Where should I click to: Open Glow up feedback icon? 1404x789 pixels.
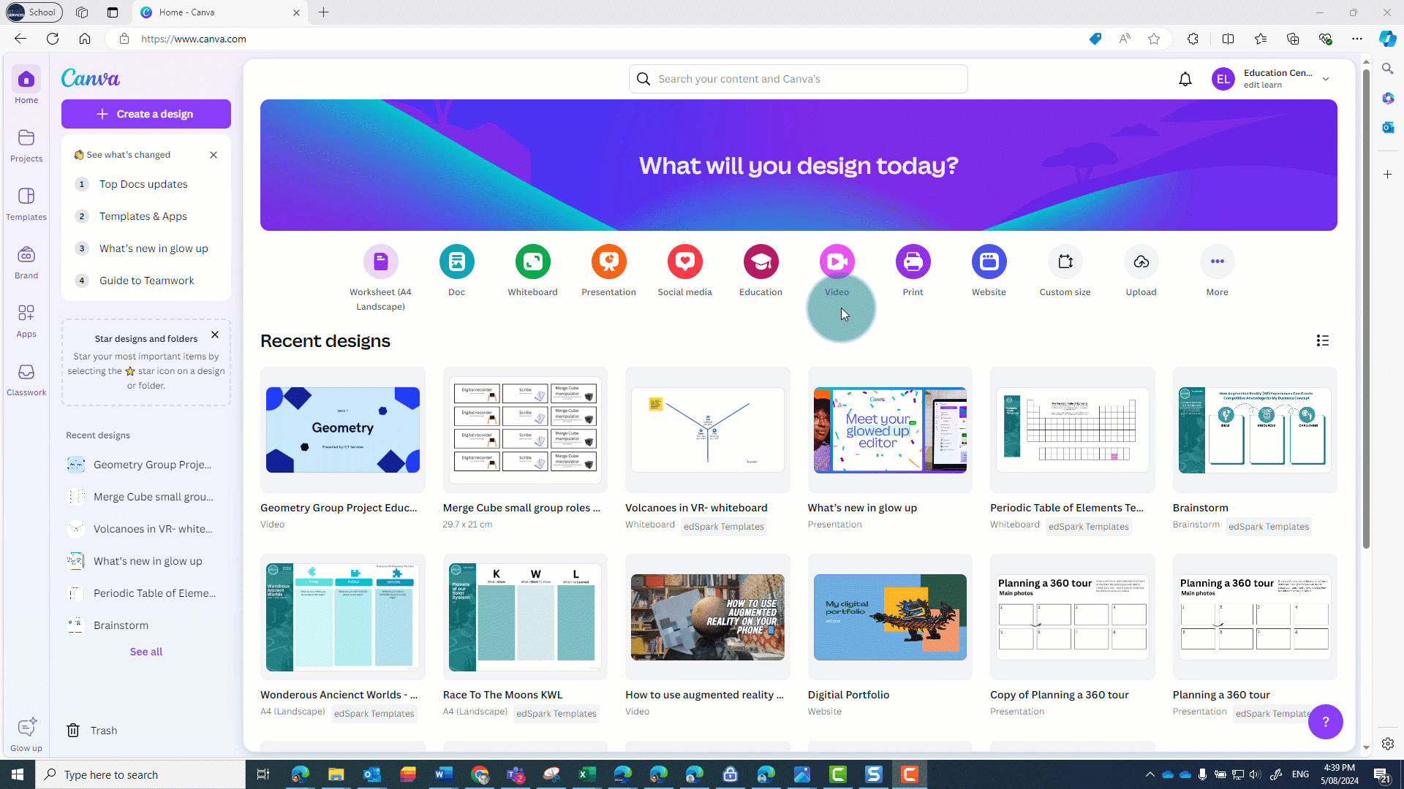coord(26,734)
